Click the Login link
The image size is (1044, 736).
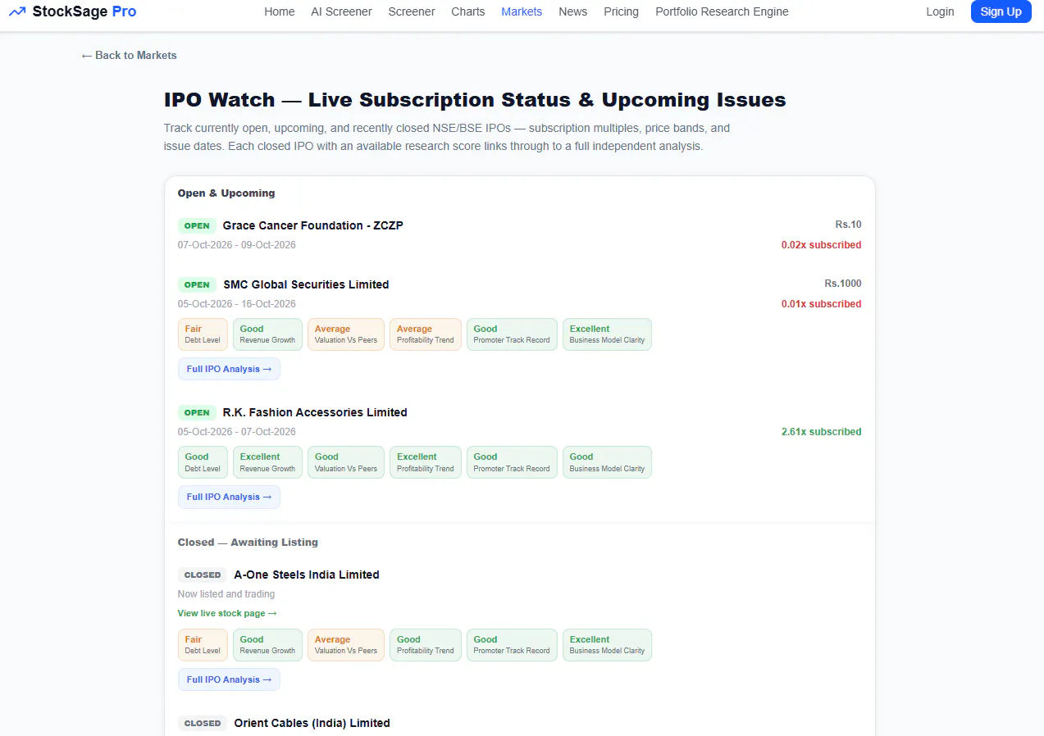[940, 11]
